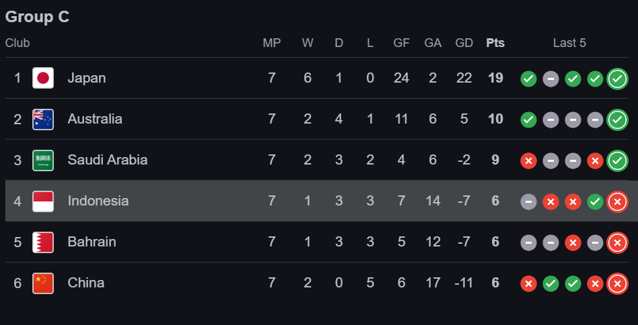
Task: Click the Pts column header
Action: (495, 43)
